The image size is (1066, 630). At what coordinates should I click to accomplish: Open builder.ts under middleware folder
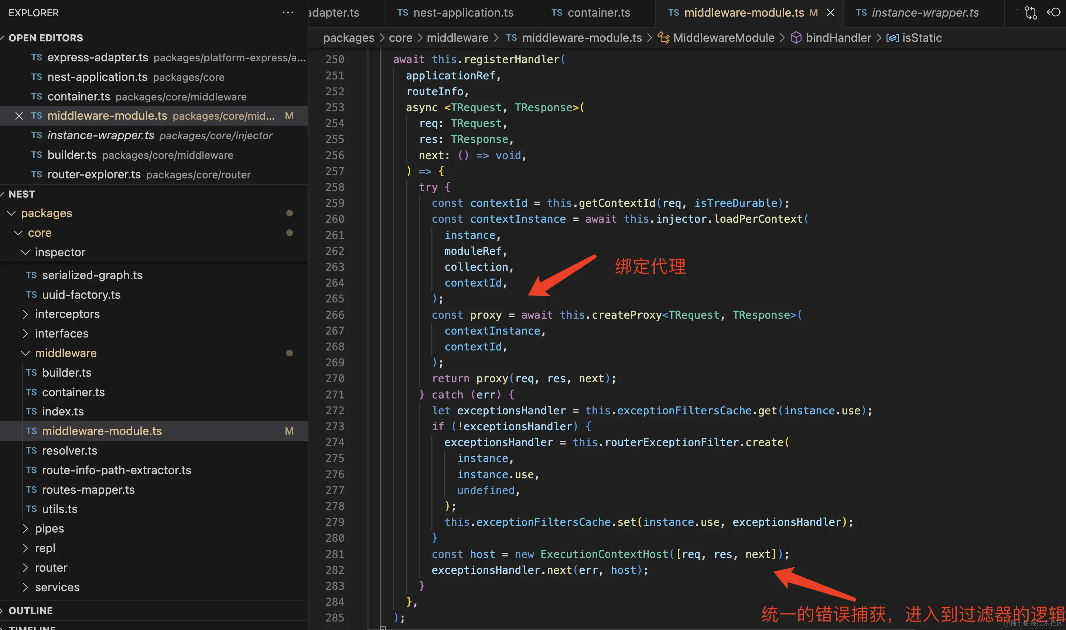[x=154, y=373]
